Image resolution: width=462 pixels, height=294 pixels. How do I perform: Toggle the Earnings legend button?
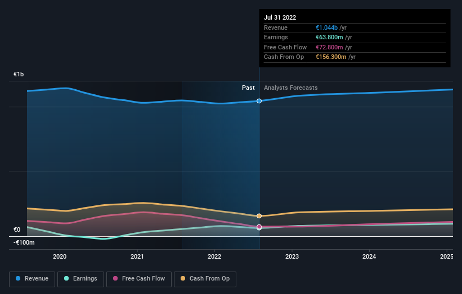[80, 279]
